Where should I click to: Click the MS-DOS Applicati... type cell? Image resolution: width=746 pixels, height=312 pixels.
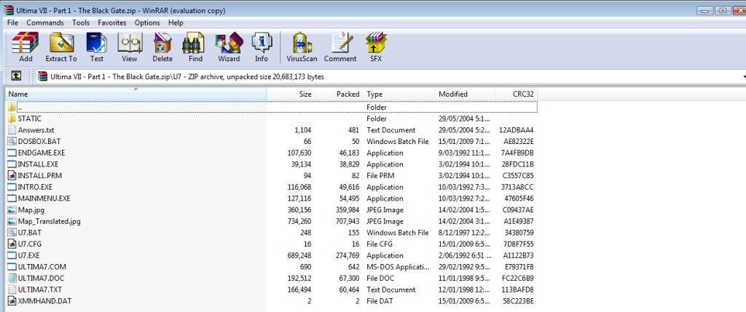398,267
